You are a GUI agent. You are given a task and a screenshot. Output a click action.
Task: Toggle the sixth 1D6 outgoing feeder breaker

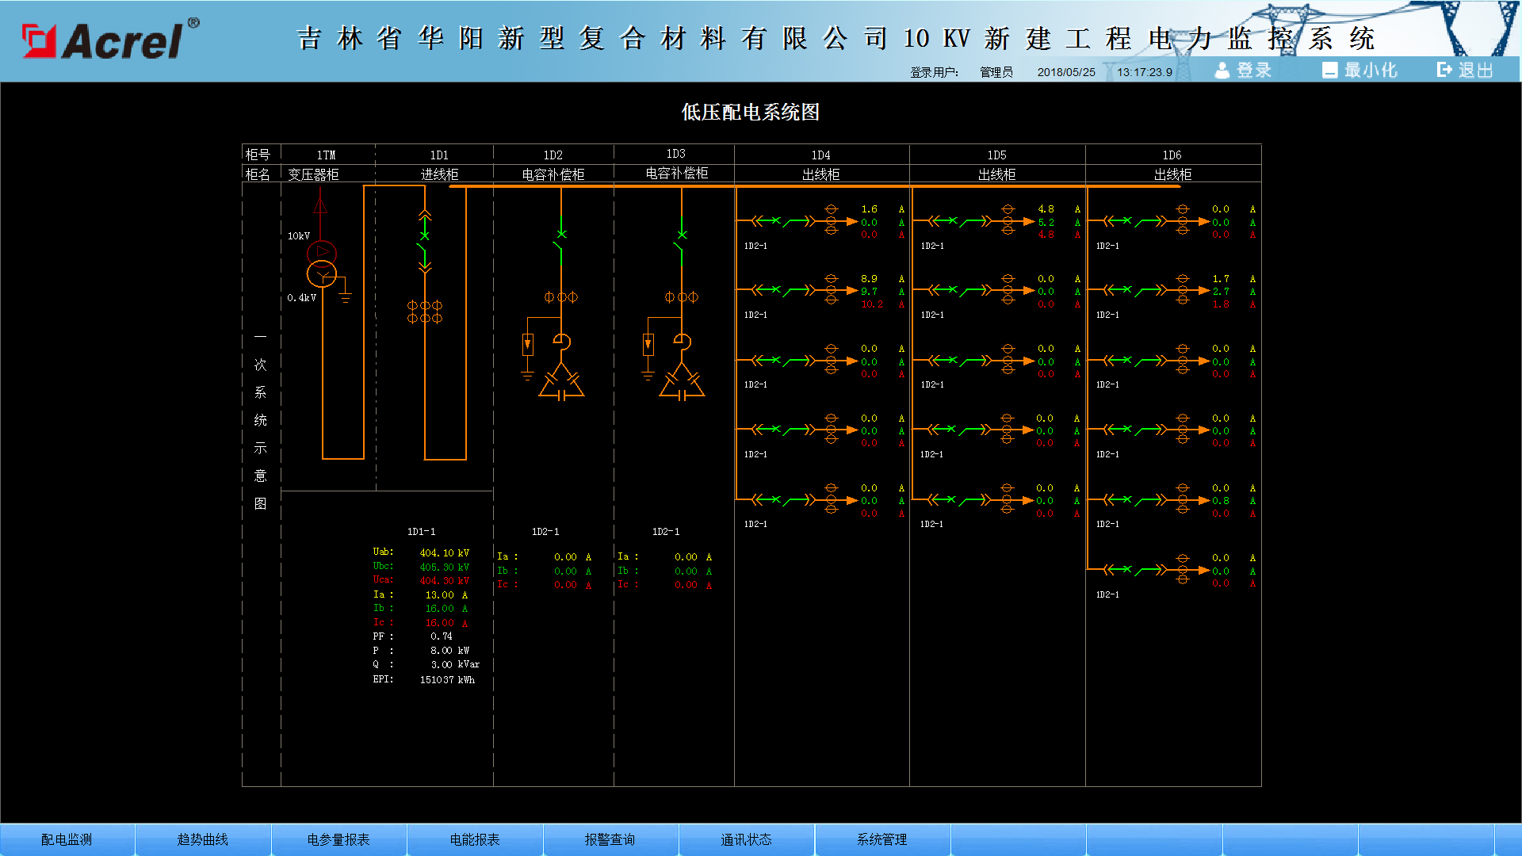click(x=1137, y=570)
